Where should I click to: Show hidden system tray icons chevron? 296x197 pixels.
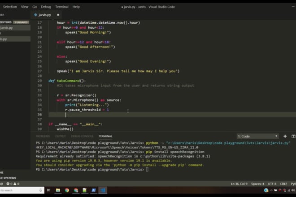pyautogui.click(x=271, y=190)
